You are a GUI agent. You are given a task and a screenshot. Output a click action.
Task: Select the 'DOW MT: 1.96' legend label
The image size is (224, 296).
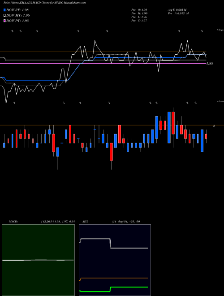[x=18, y=16]
